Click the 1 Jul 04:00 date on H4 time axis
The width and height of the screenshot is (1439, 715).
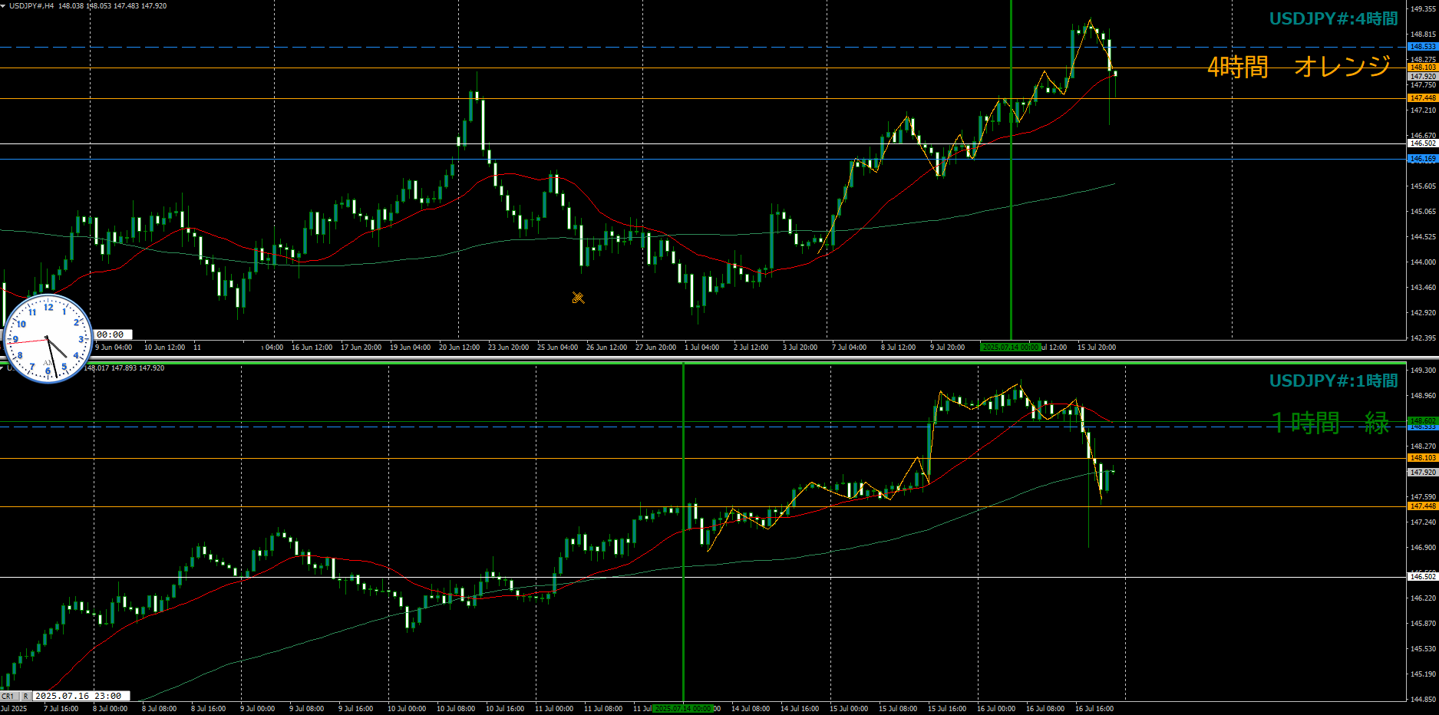701,348
